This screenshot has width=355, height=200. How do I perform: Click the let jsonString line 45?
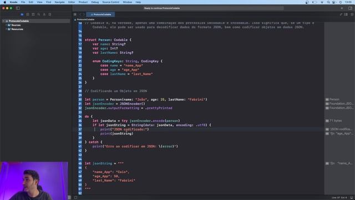tap(104, 163)
